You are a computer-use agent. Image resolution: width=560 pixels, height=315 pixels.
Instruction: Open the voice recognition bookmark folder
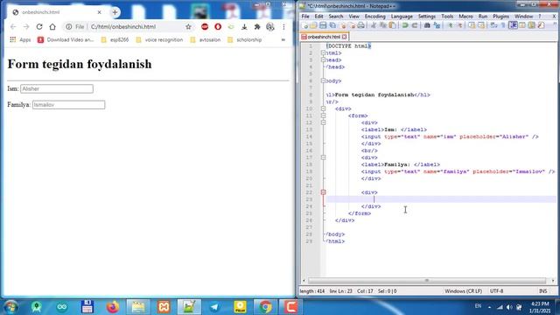coord(159,39)
